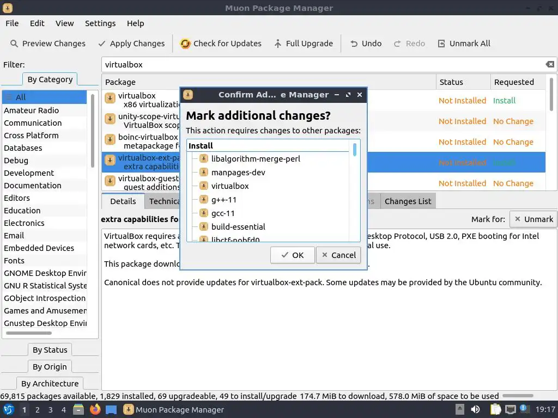Click the Full Upgrade arrow icon
Image resolution: width=558 pixels, height=418 pixels.
tap(277, 44)
